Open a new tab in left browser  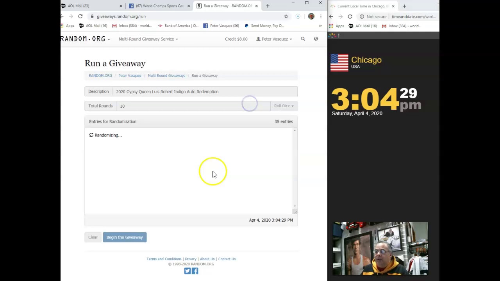pyautogui.click(x=268, y=6)
